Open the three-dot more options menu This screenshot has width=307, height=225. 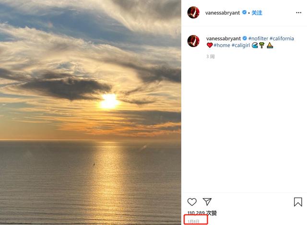[298, 13]
